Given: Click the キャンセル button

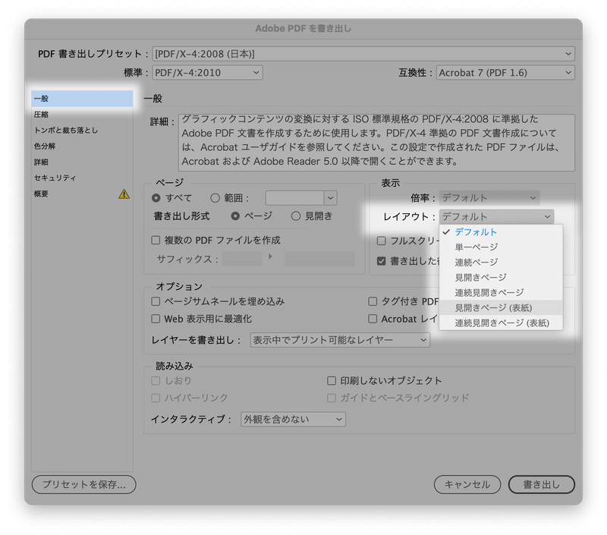Looking at the screenshot, I should coord(467,484).
